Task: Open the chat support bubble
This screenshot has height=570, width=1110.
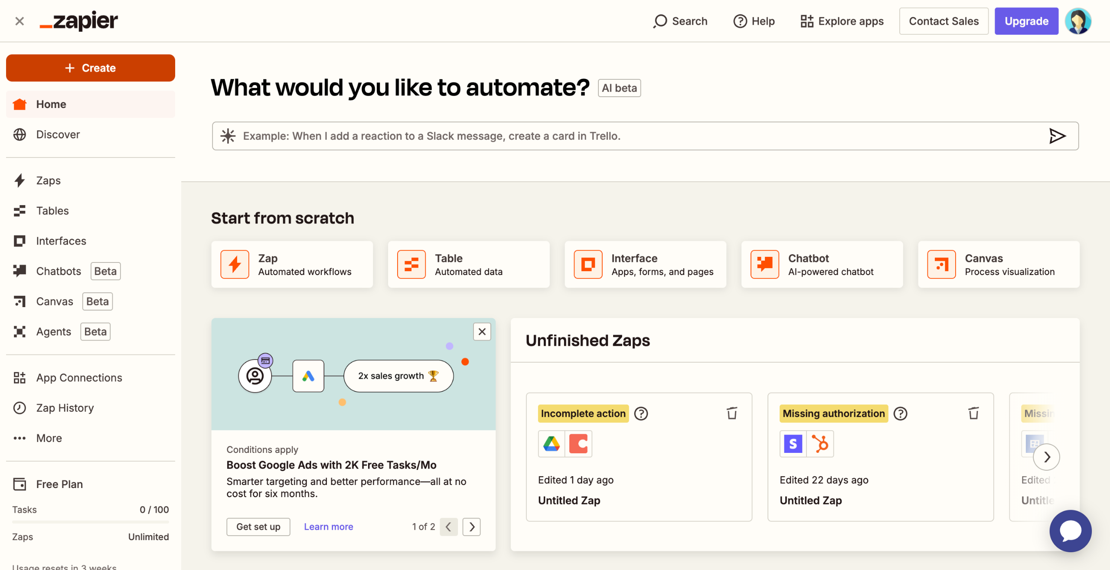Action: (x=1070, y=531)
